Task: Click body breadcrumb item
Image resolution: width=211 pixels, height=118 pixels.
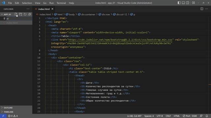Action: 72,14
